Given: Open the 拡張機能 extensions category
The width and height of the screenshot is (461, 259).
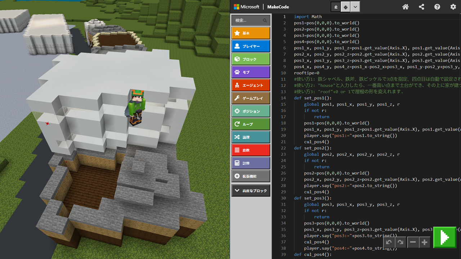Looking at the screenshot, I should click(251, 176).
